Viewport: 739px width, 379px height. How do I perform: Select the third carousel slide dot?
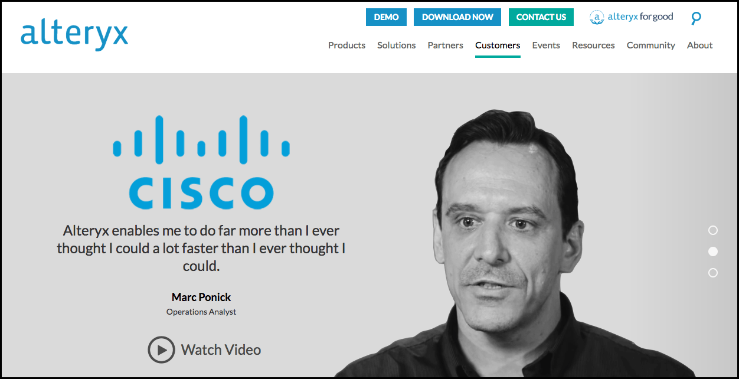(713, 273)
